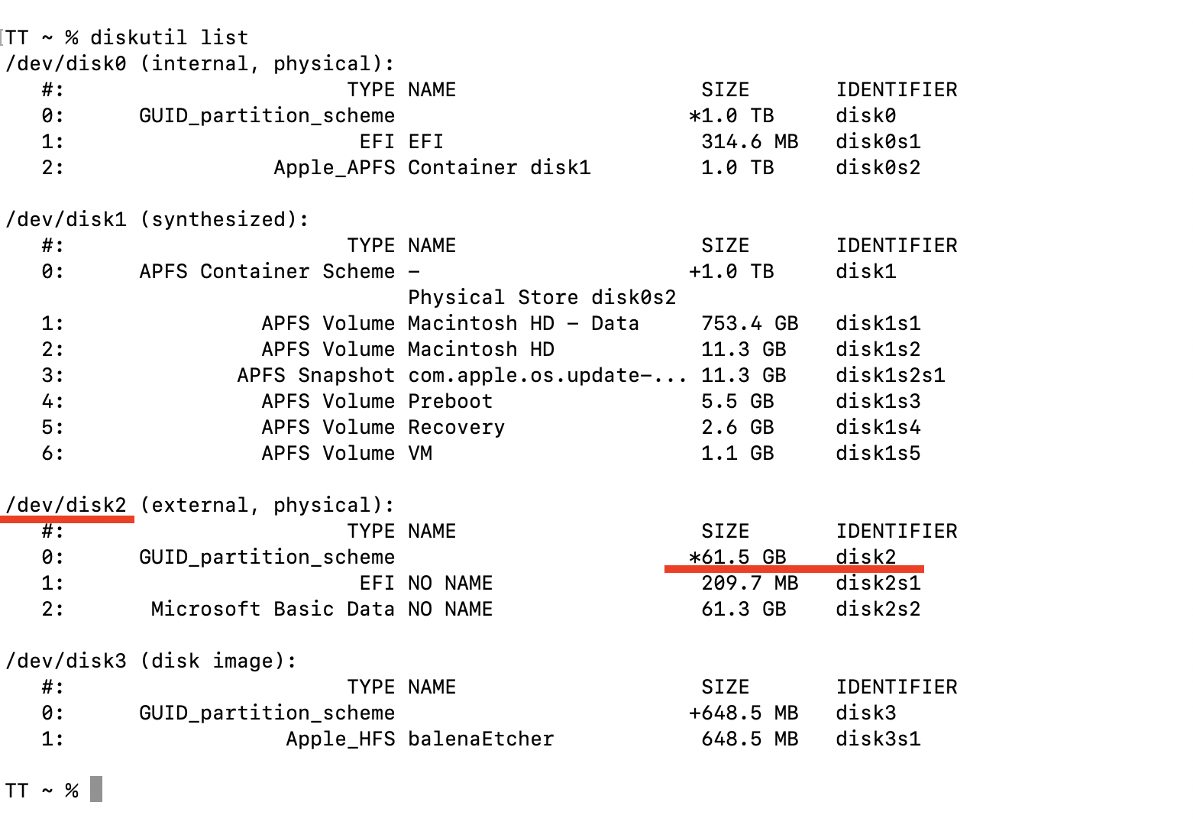Image resolution: width=1193 pixels, height=828 pixels.
Task: Click the 314.6 MB size value
Action: (x=749, y=141)
